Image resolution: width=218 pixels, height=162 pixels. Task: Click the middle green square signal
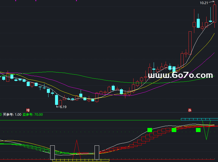pos(174,130)
